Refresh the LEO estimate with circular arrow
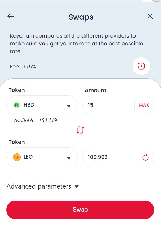161x227 pixels. (x=145, y=157)
